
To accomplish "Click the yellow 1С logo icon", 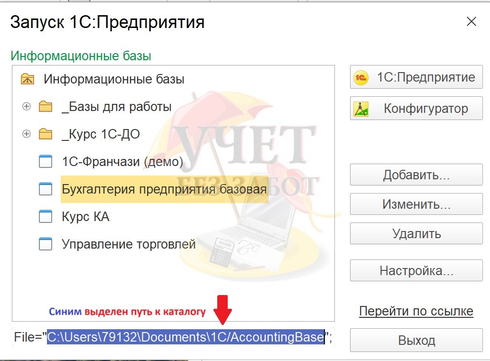I will click(x=361, y=77).
